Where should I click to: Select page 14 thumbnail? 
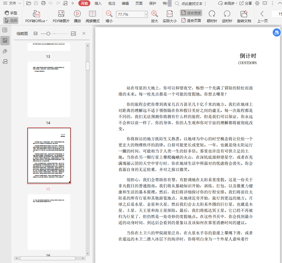tap(49, 89)
